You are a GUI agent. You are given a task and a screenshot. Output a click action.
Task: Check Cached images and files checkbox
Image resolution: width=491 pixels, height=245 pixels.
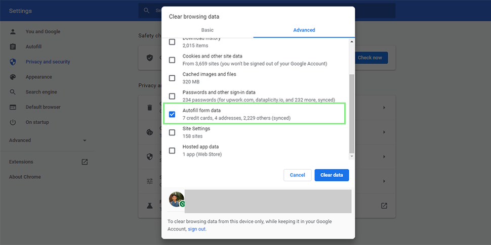point(172,78)
